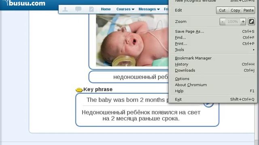This screenshot has width=259, height=145.
Task: Go to the Home page link
Action: (106, 9)
